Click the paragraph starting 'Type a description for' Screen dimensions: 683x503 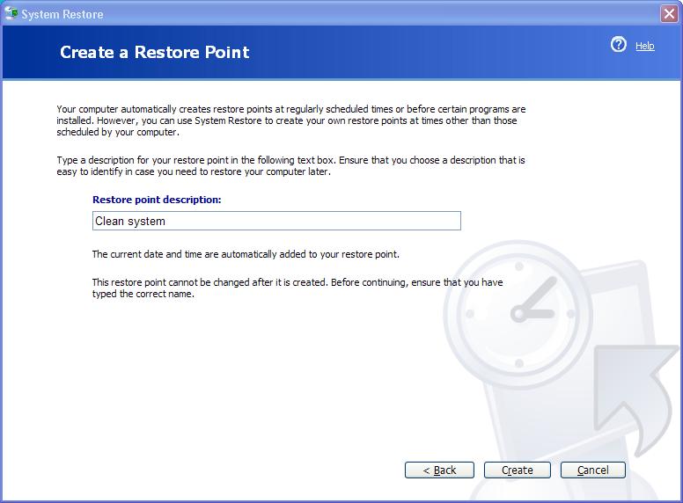click(x=291, y=166)
